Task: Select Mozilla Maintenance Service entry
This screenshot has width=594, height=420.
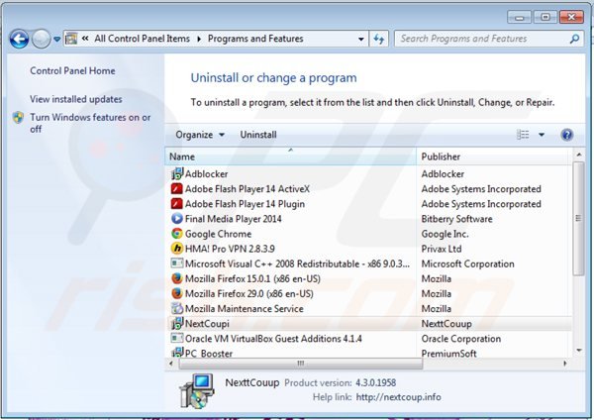Action: pos(245,308)
